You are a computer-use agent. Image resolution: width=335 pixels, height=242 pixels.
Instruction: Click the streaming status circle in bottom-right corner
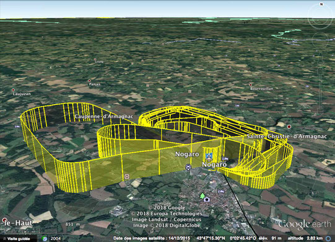point(328,238)
